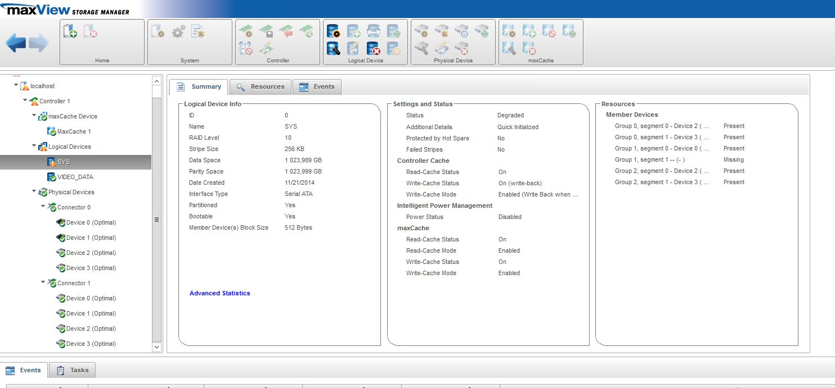Collapse the Connector 0 branch
The image size is (835, 388).
[43, 207]
